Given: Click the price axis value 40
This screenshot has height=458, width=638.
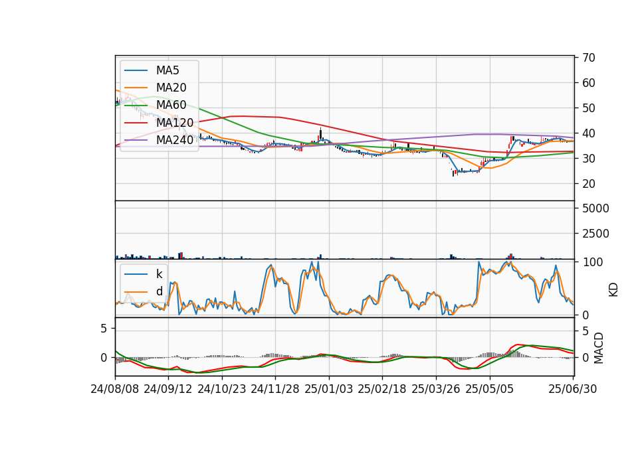Looking at the screenshot, I should (589, 133).
